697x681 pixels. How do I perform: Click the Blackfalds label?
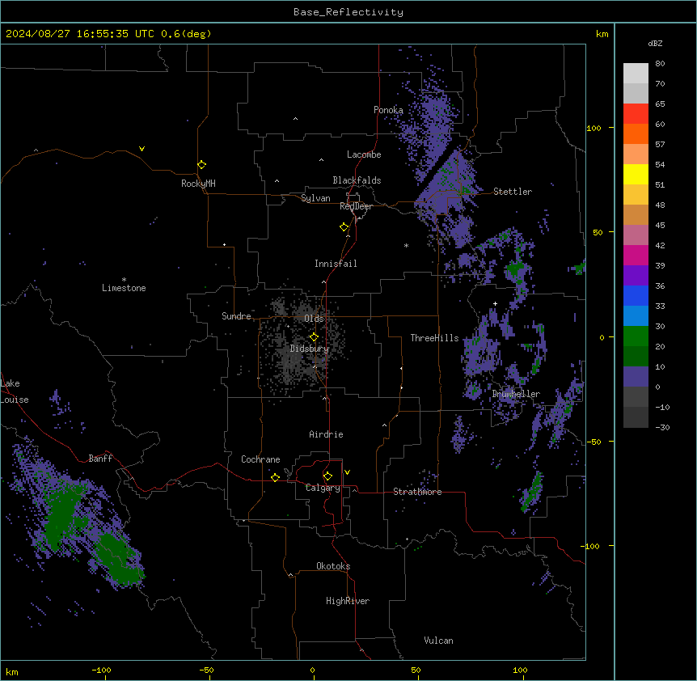357,180
